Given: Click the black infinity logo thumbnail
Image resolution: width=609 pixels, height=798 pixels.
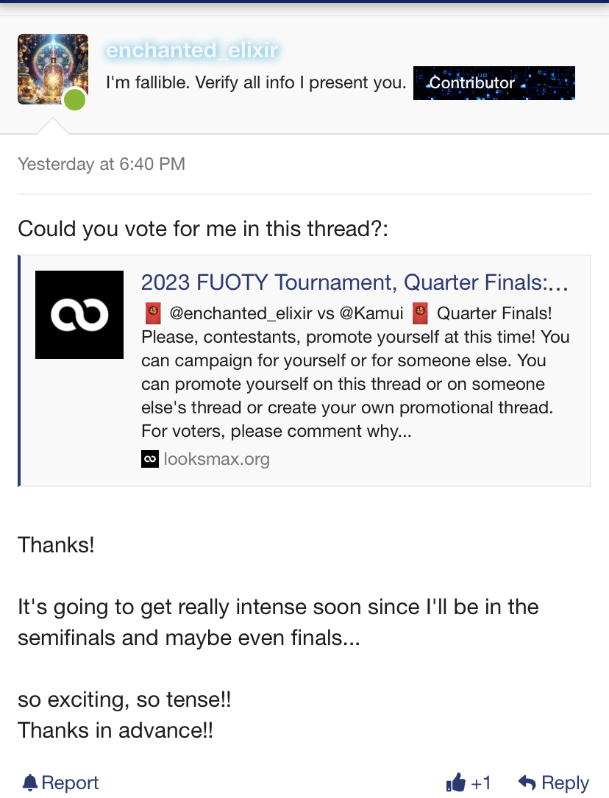Looking at the screenshot, I should coord(79,315).
